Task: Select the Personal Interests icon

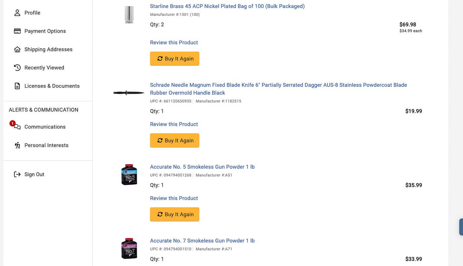Action: click(17, 145)
